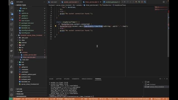Viewport: 178px width, 100px height.
Task: Open the Accounts icon in the activity bar
Action: pos(12,89)
